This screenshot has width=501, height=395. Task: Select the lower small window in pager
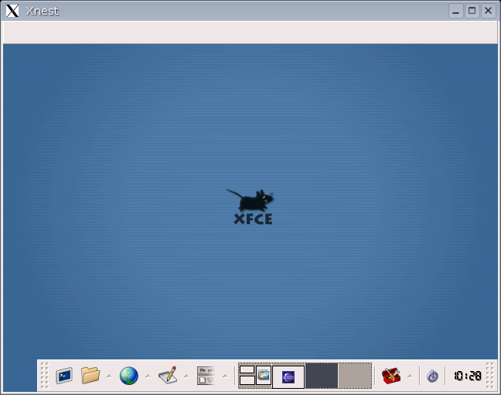point(247,380)
